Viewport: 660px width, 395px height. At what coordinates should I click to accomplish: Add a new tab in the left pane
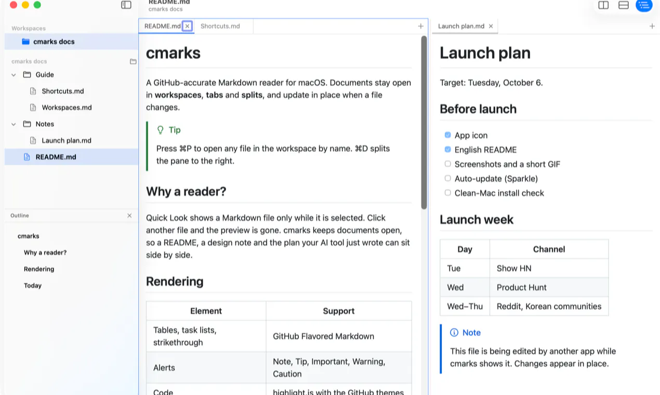tap(421, 26)
